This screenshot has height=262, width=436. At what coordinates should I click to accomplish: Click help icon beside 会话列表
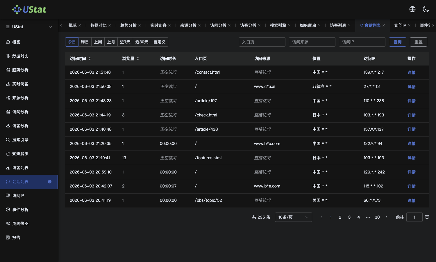(50, 182)
